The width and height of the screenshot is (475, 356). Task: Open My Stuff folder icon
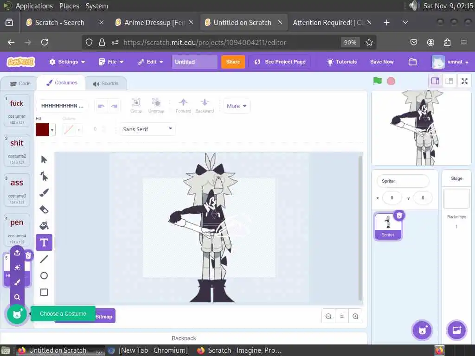coord(412,62)
